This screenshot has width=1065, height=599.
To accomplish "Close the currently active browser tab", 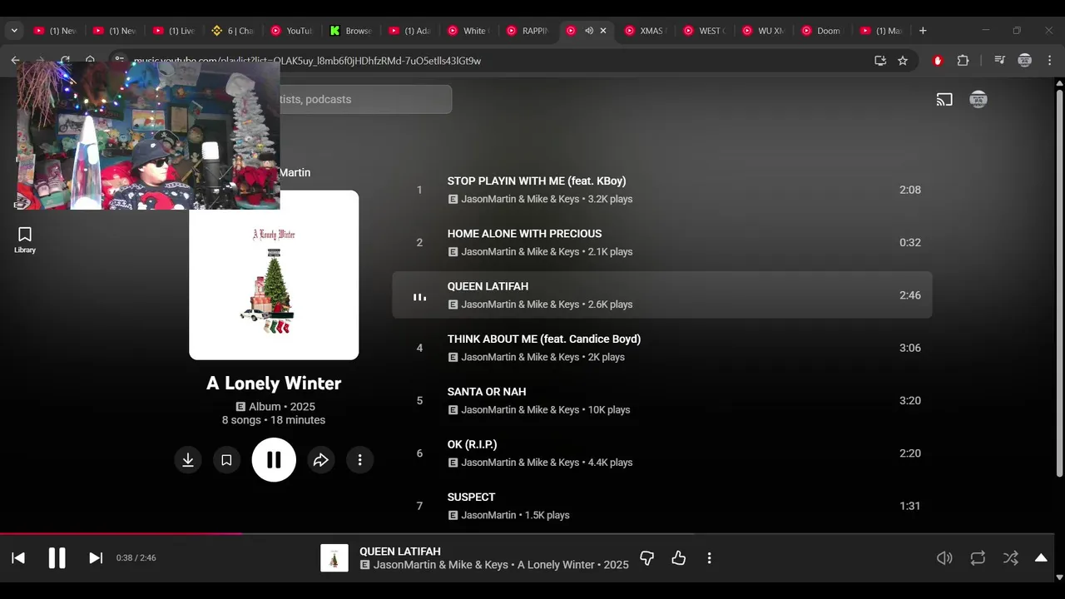I will pyautogui.click(x=603, y=31).
